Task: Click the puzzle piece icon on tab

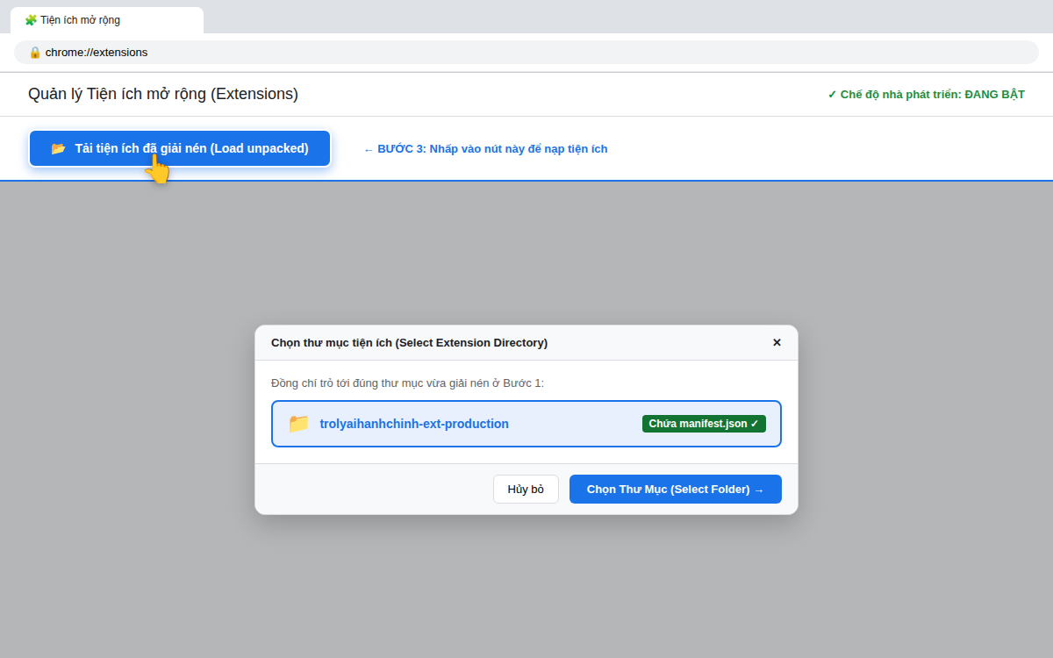Action: pyautogui.click(x=31, y=20)
